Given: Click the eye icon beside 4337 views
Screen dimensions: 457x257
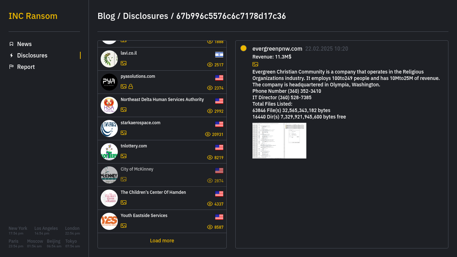Looking at the screenshot, I should pyautogui.click(x=210, y=204).
